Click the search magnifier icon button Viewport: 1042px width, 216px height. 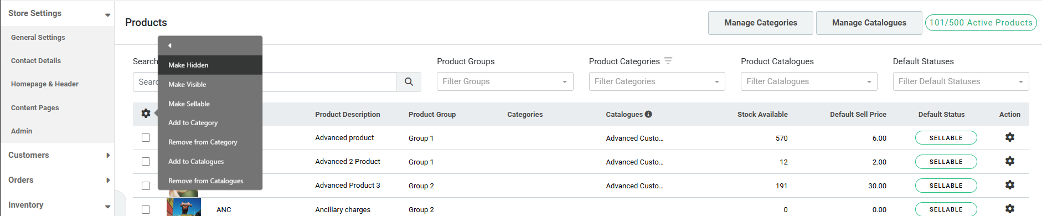pos(409,81)
